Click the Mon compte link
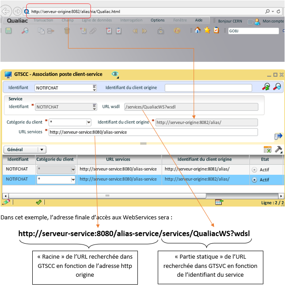This screenshot has width=285, height=286. click(x=273, y=21)
